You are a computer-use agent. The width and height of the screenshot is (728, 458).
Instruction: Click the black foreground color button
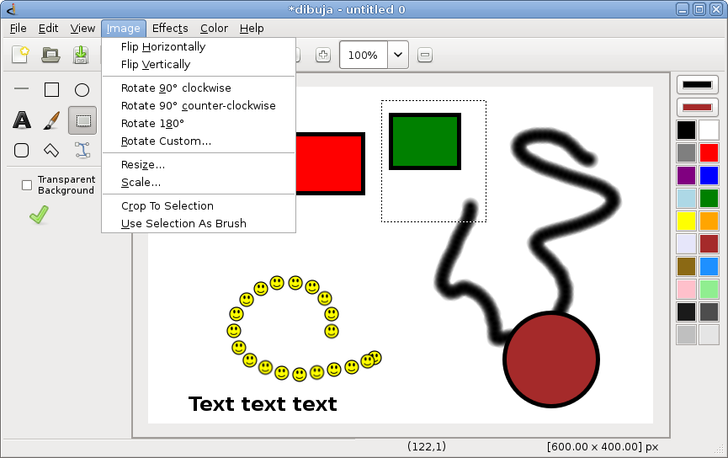click(698, 84)
